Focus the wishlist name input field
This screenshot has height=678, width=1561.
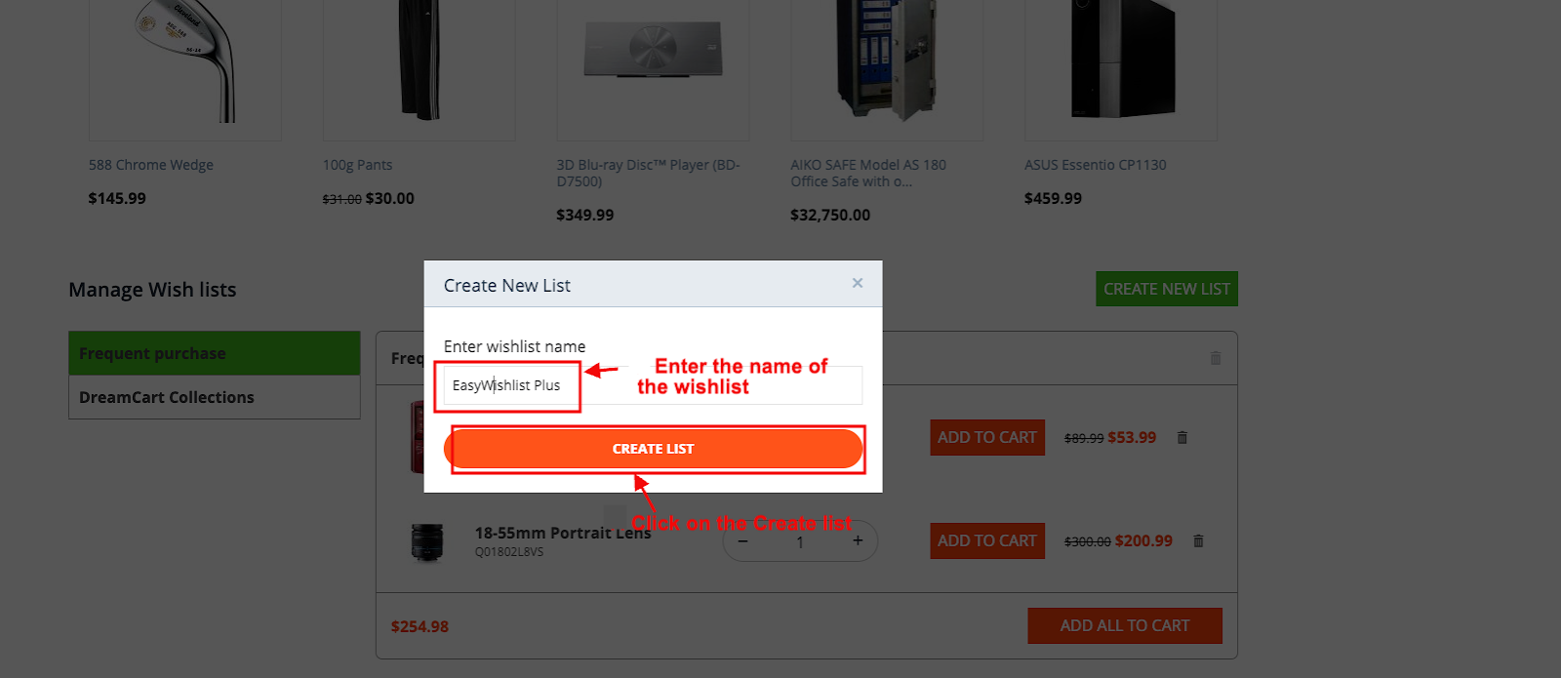[653, 385]
